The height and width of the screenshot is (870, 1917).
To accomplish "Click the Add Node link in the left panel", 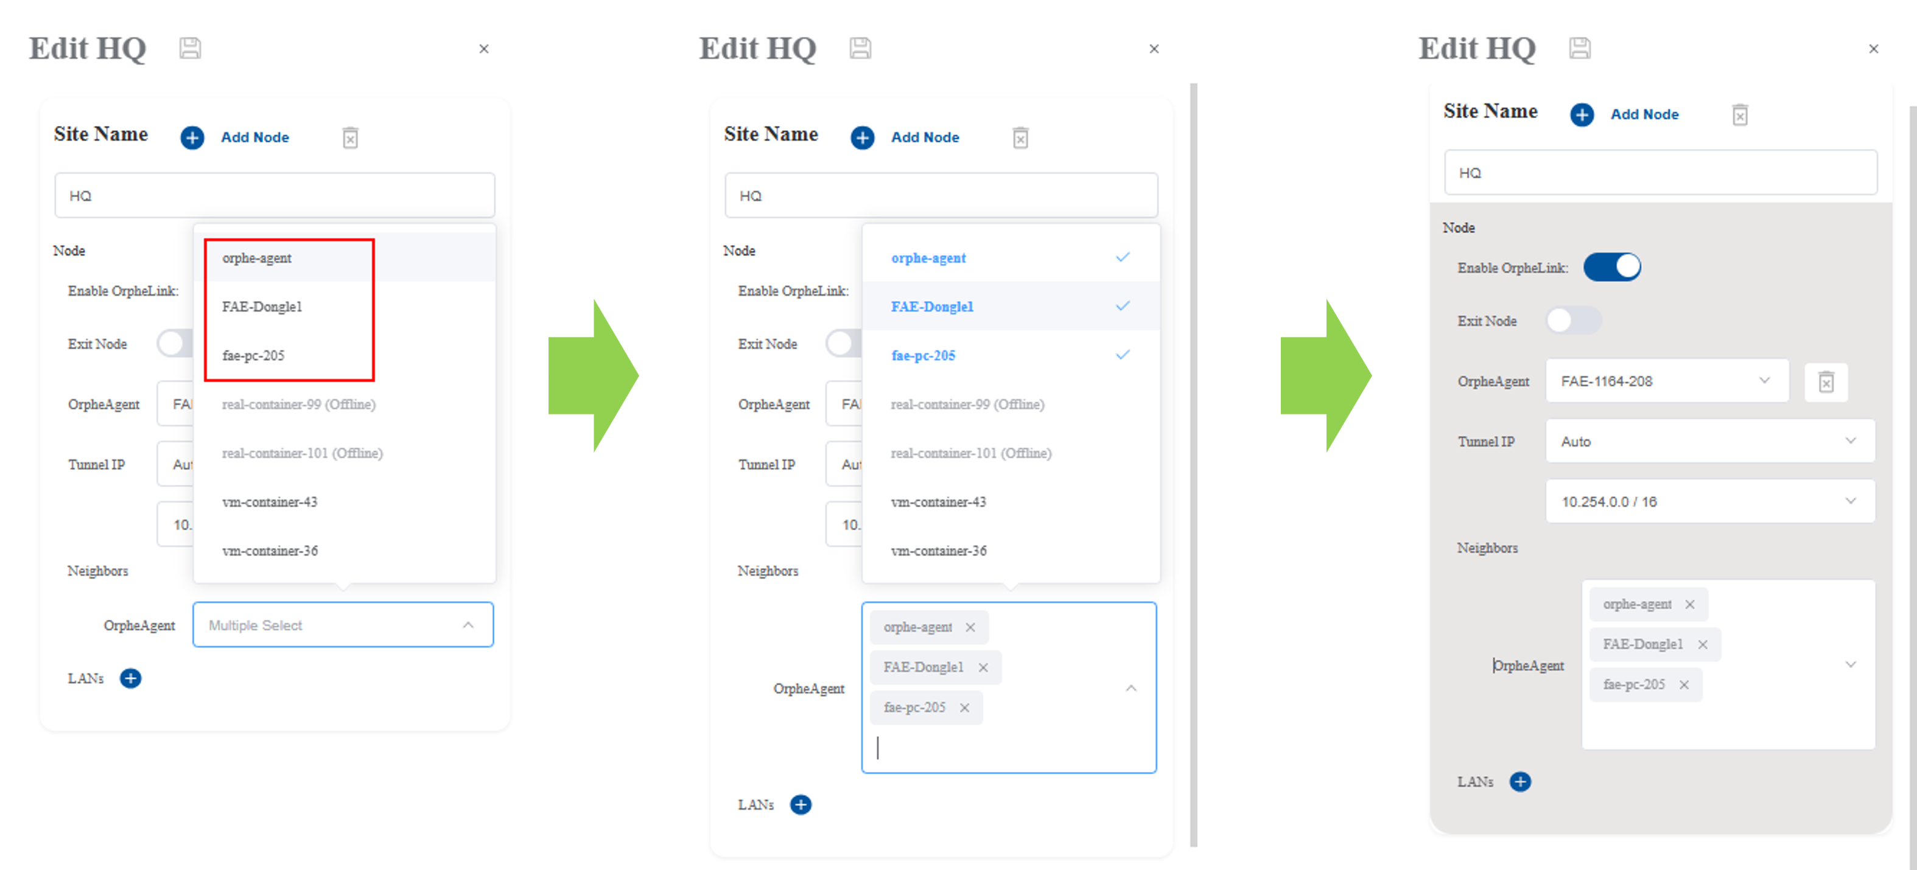I will [254, 137].
